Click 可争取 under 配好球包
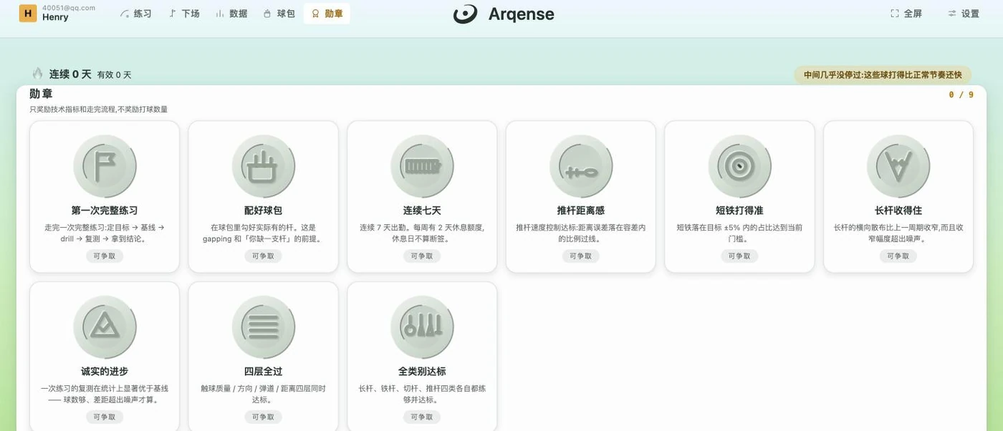 pyautogui.click(x=263, y=256)
